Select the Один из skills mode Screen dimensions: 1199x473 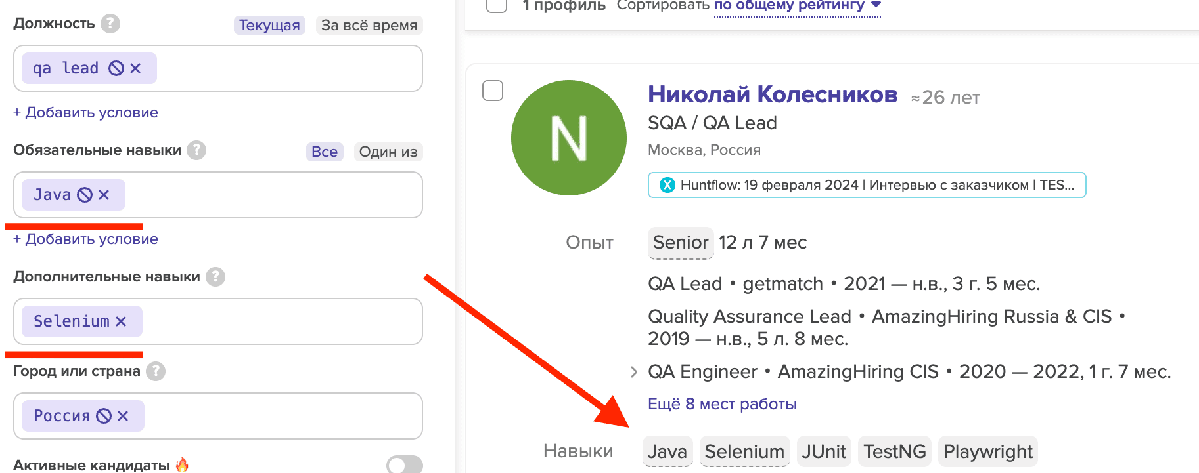388,152
